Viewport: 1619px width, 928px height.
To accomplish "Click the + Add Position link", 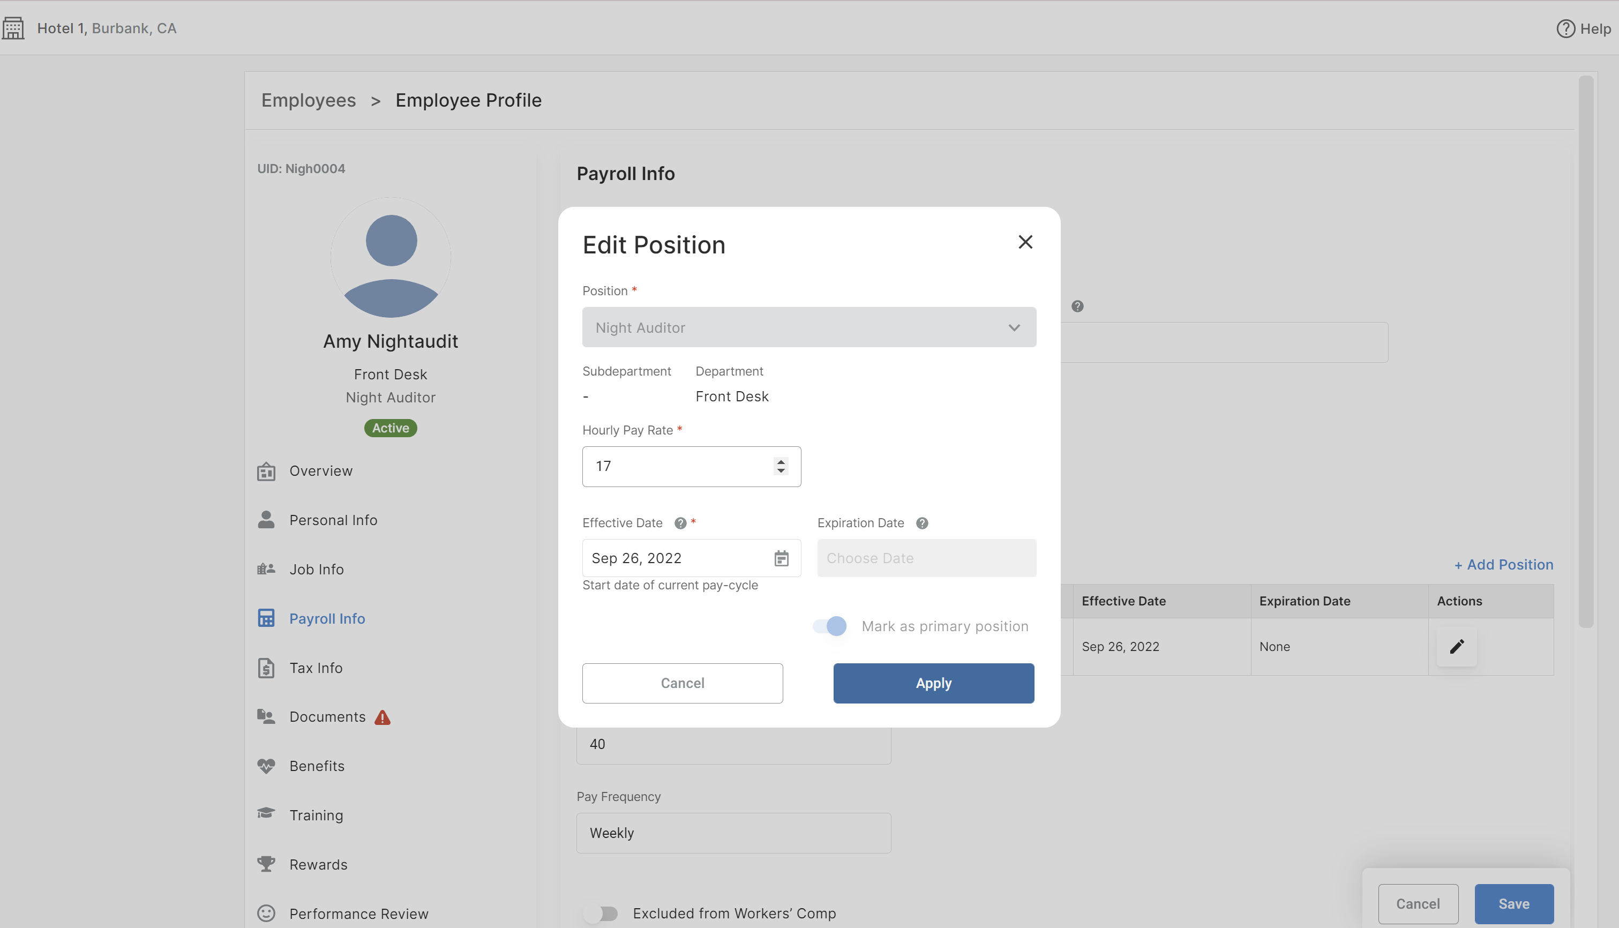I will [x=1503, y=565].
